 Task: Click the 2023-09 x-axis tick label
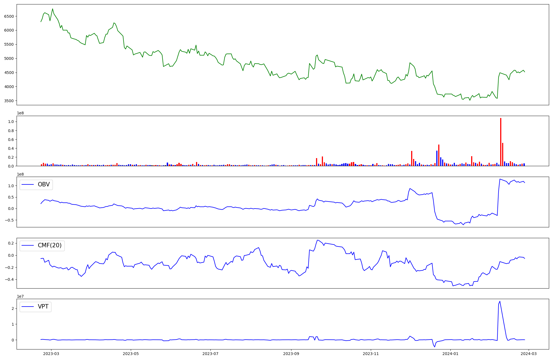click(x=291, y=354)
